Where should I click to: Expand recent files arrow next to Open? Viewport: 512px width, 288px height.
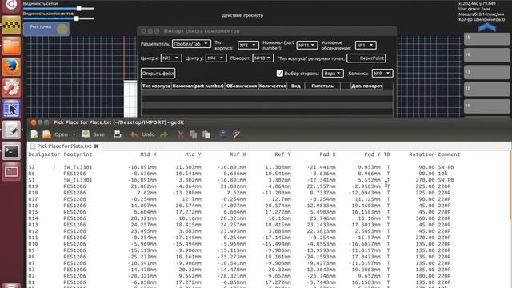pyautogui.click(x=74, y=134)
